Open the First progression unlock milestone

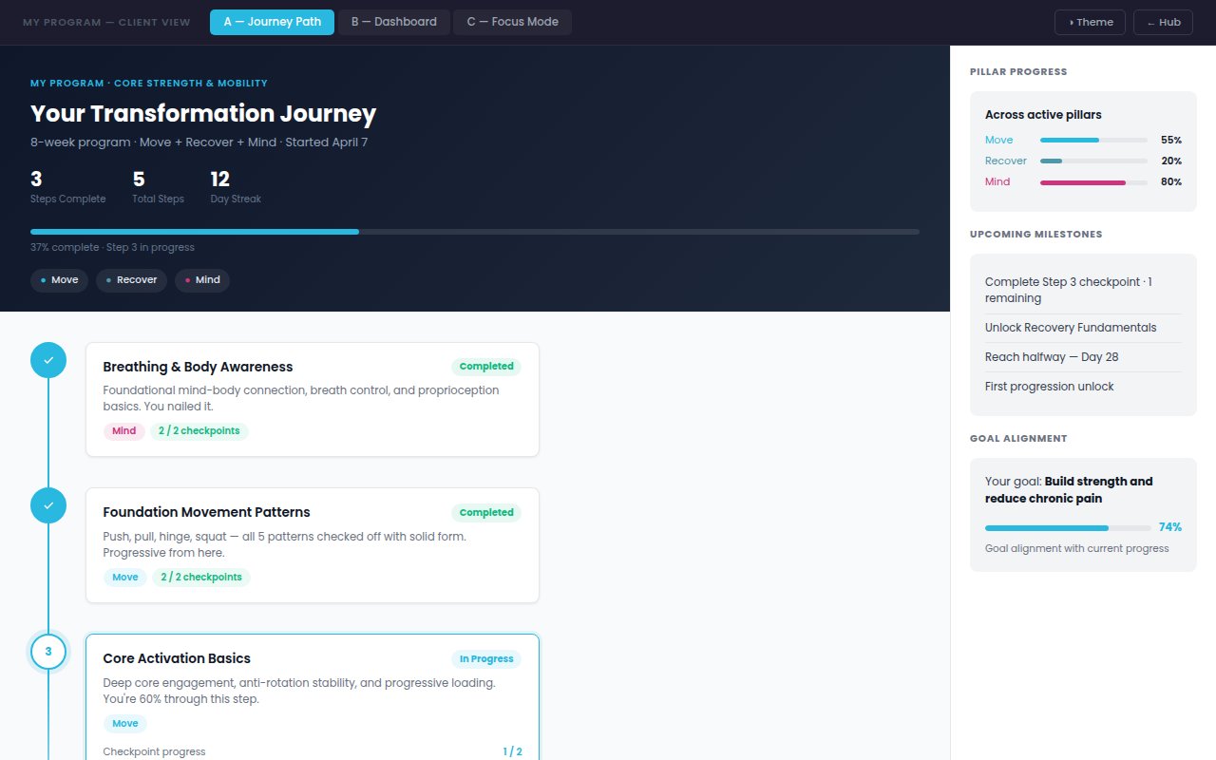1083,387
